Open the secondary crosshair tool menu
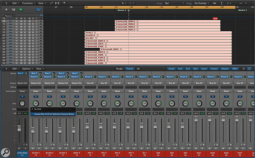 point(131,3)
